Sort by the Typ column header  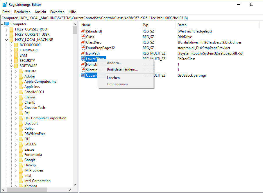[x=146, y=25]
